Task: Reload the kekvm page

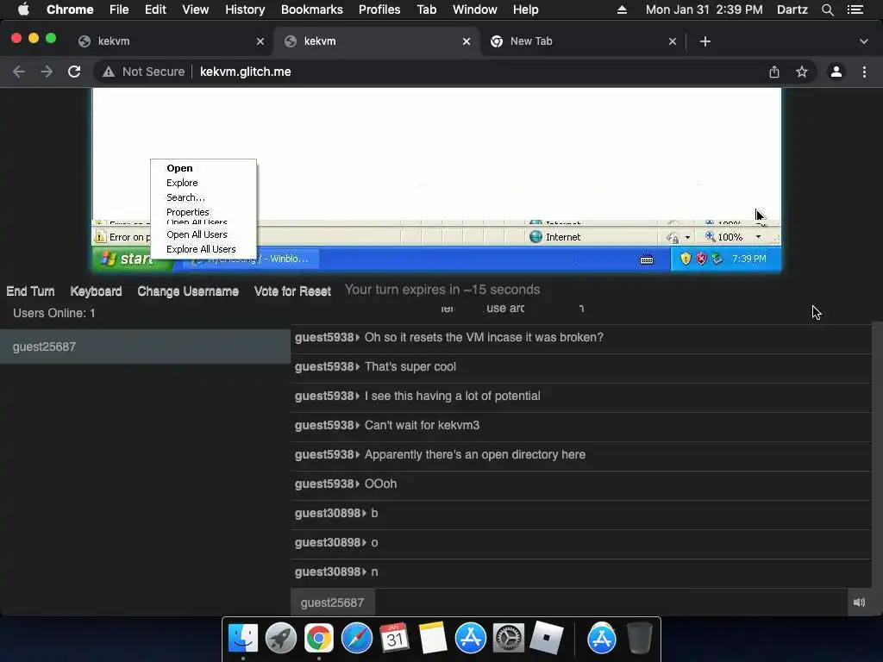Action: tap(74, 72)
